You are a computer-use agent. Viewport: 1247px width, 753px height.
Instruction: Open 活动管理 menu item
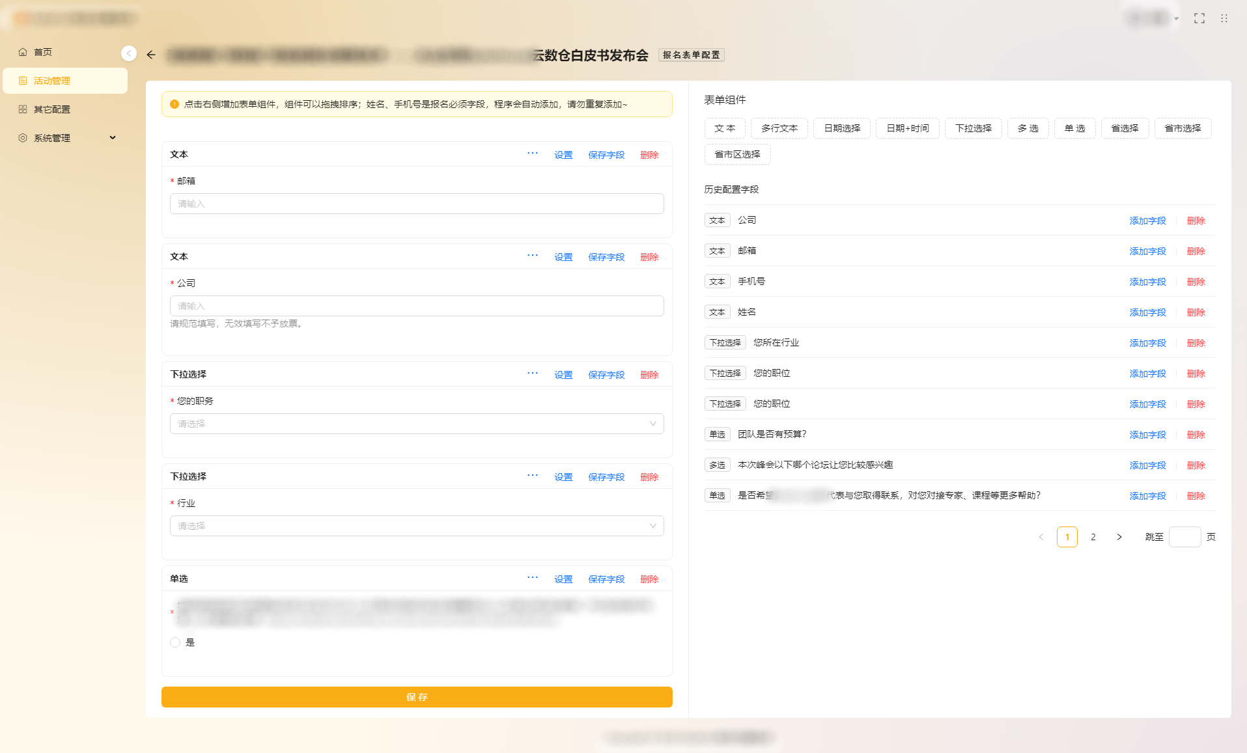[65, 81]
